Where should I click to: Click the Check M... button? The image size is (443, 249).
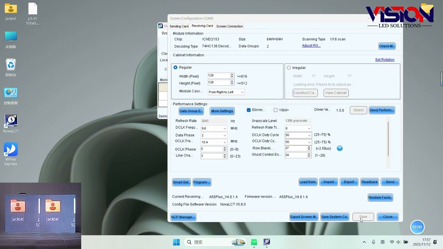click(x=387, y=46)
